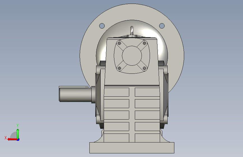Select the shaft collar next to the housing
Screen dimensions: 243x157
tap(93, 95)
